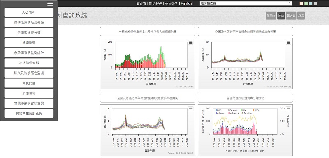Open 依傳染病防治法分類 sidebar menu
Screen dimensions: 329x158
[29, 23]
